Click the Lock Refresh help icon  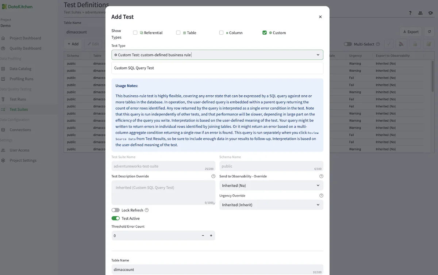point(147,210)
